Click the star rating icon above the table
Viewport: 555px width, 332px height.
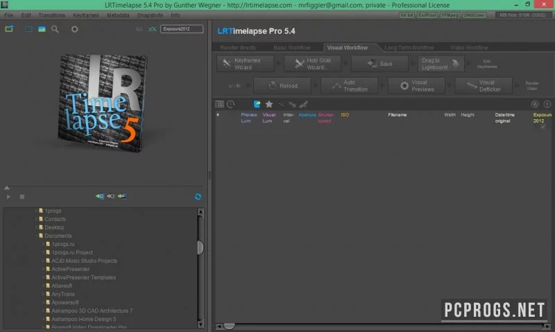(269, 104)
